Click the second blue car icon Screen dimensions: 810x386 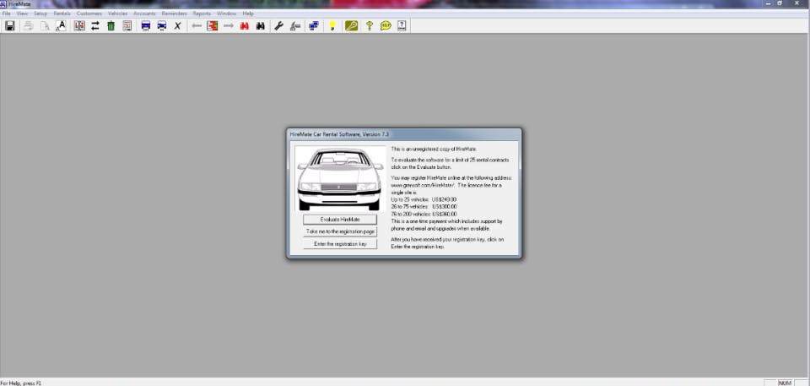pyautogui.click(x=162, y=26)
